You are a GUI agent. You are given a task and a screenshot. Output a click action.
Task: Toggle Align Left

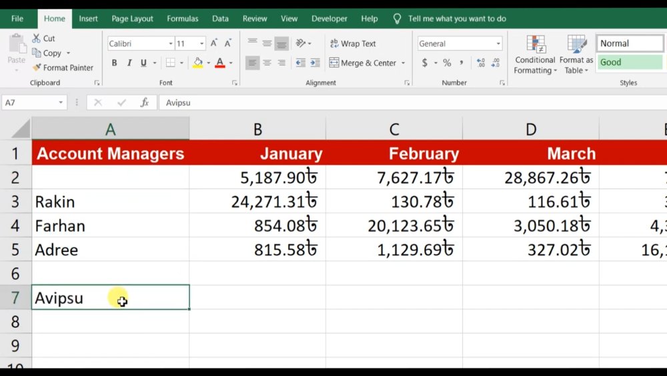(x=252, y=63)
